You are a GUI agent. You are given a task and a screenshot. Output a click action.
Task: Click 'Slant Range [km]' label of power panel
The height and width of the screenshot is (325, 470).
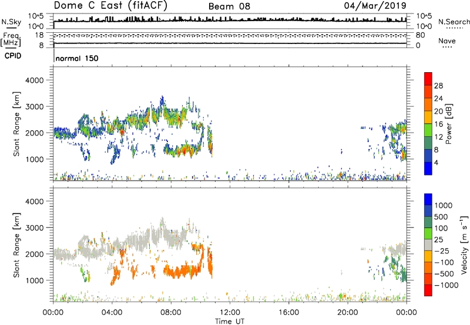[16, 124]
